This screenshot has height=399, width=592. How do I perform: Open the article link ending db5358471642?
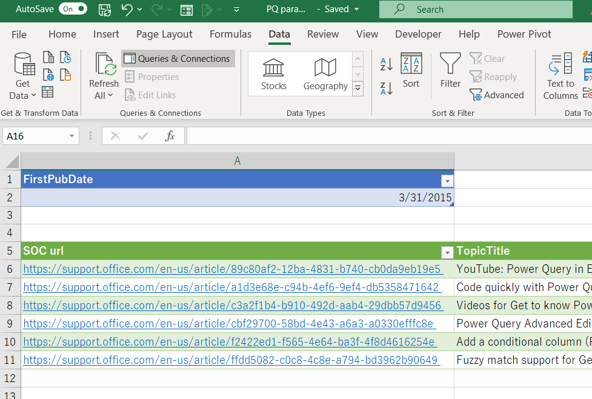click(x=231, y=287)
